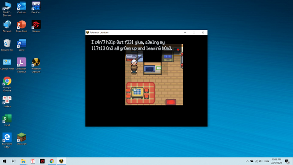Show hidden system tray icons
The height and width of the screenshot is (165, 293).
point(247,161)
